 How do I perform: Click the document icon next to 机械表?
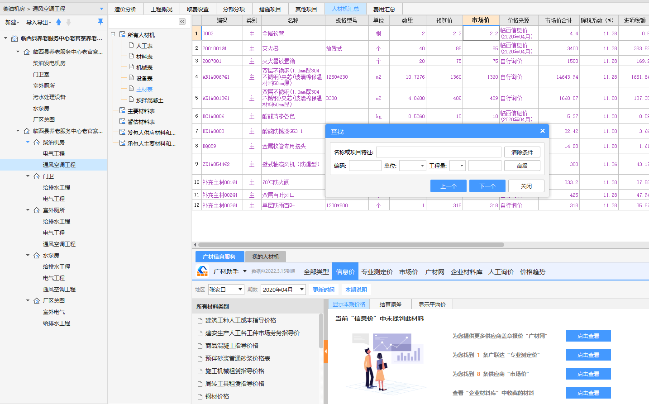[x=131, y=67]
